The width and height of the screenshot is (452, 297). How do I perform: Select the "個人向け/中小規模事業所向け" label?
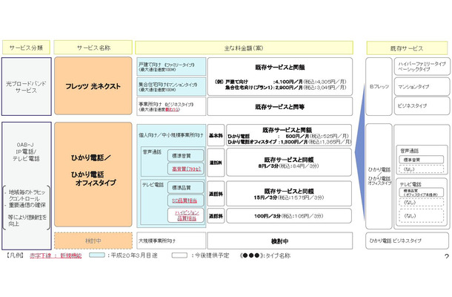(170, 135)
